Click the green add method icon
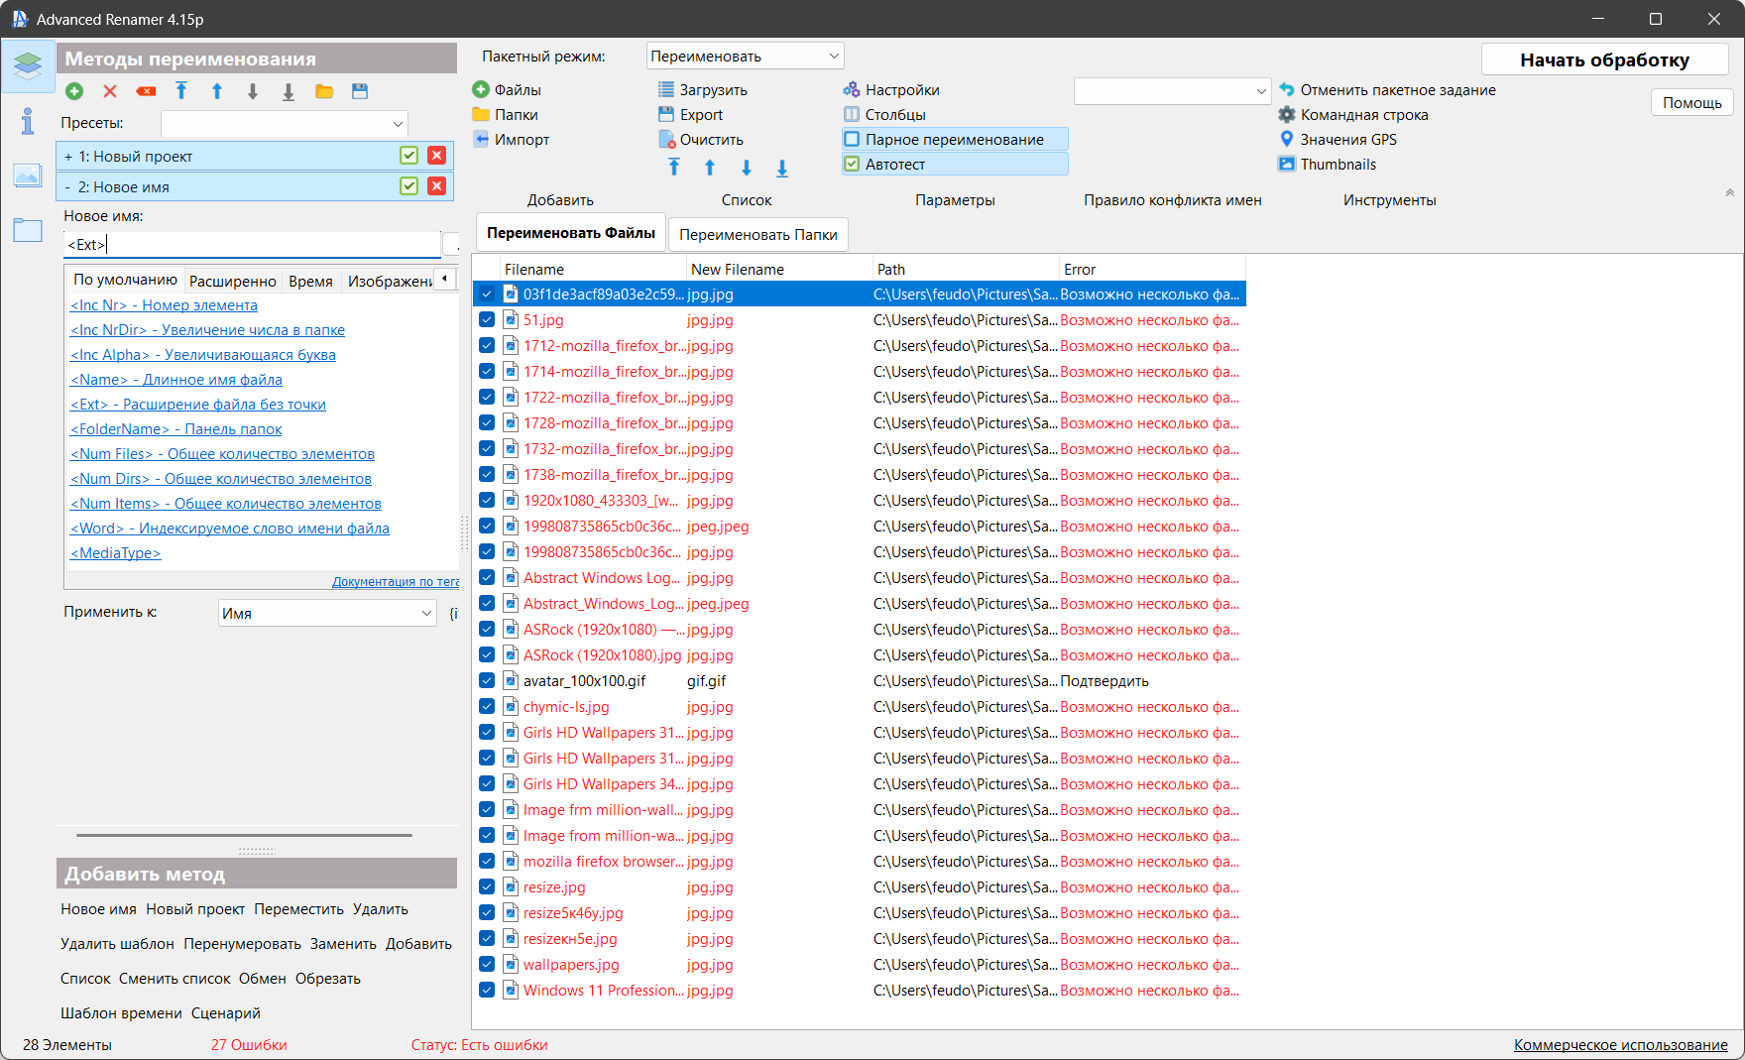Screen dimensions: 1745x1060 tap(74, 91)
